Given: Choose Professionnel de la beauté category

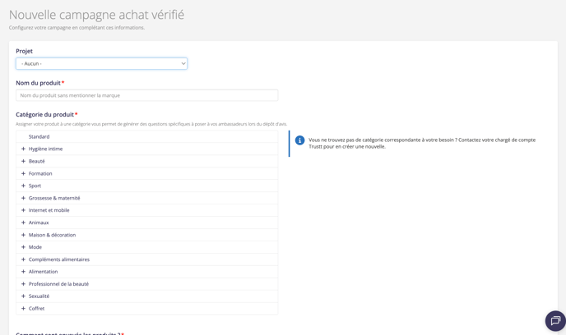Looking at the screenshot, I should (x=58, y=284).
